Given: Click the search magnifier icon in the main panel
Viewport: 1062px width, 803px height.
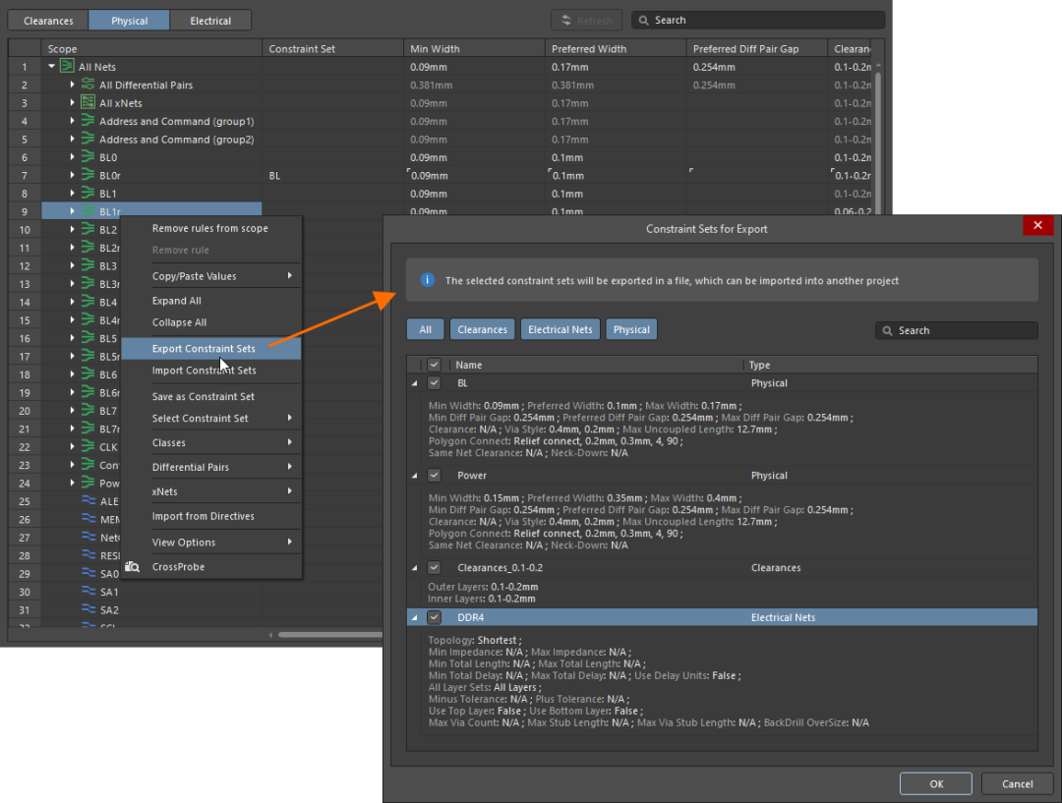Looking at the screenshot, I should [643, 21].
